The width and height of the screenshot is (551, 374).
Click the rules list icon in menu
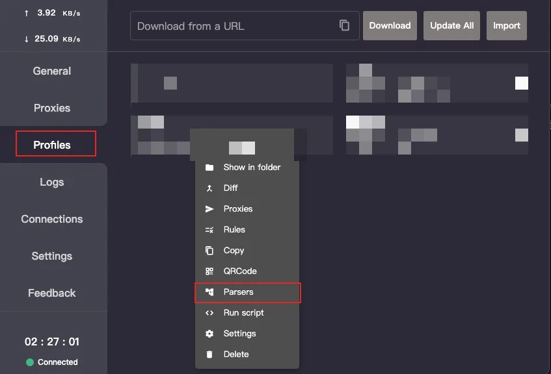(209, 230)
